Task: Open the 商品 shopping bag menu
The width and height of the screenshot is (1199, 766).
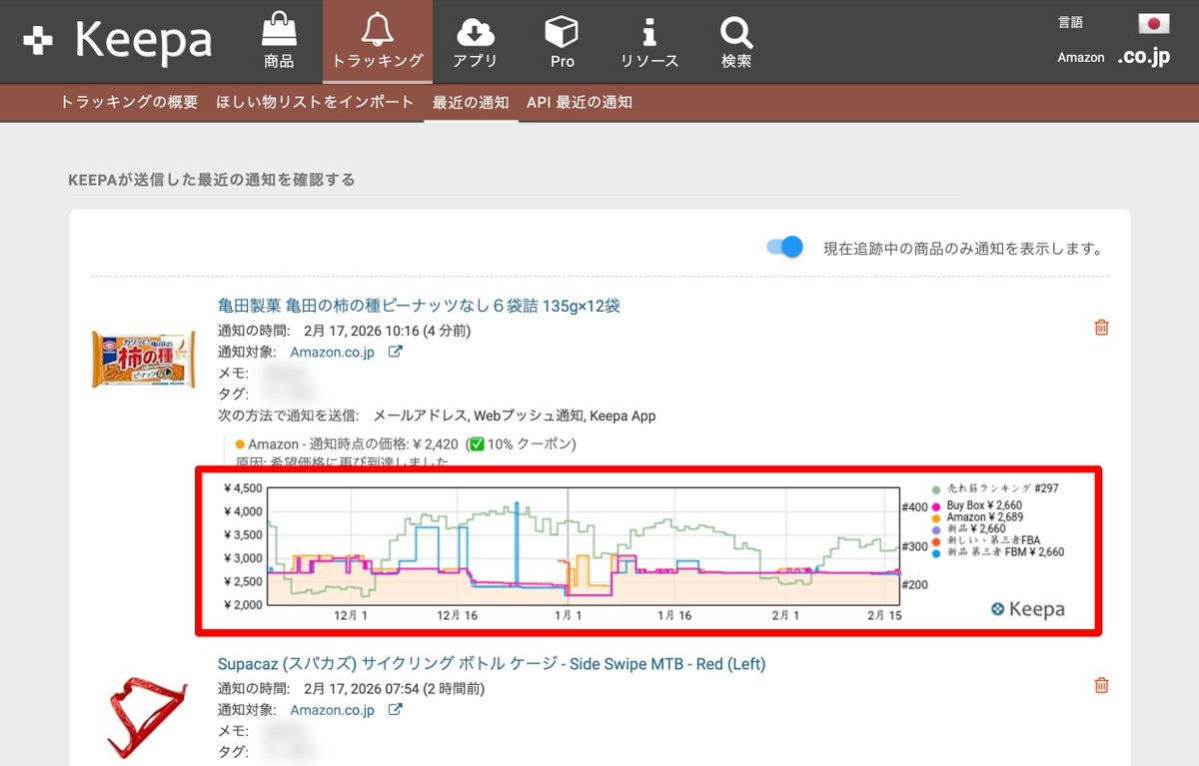Action: tap(279, 41)
